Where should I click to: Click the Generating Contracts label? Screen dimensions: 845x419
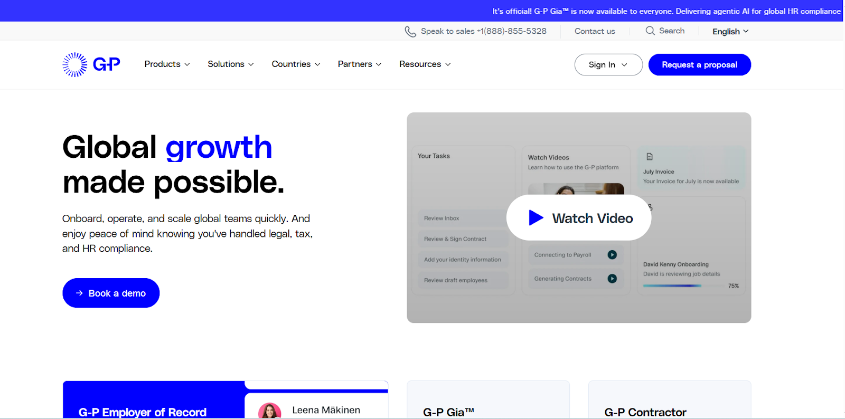(x=563, y=279)
